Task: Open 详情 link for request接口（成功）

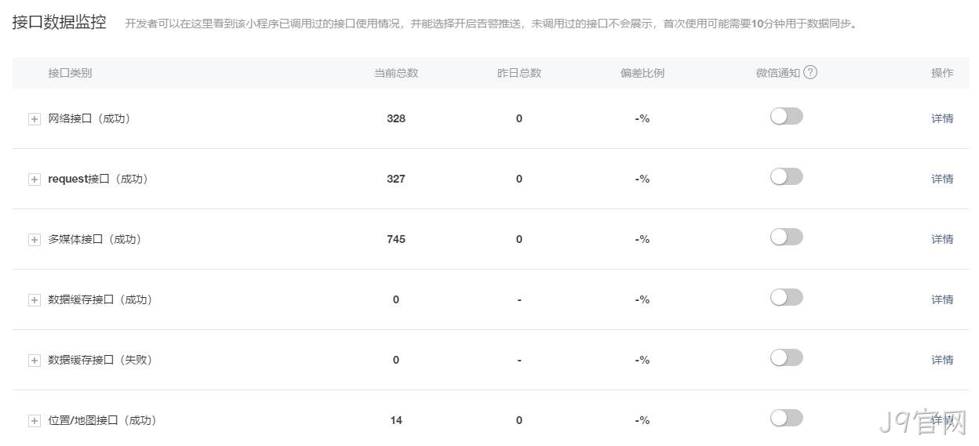Action: click(942, 179)
